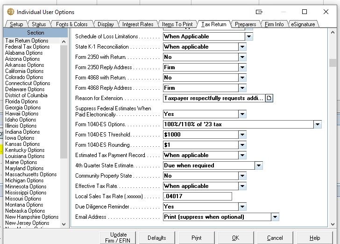The image size is (340, 244).
Task: Click the Print button
Action: coord(197,238)
